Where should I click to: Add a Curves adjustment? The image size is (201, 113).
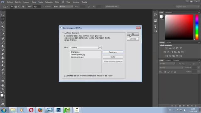click(x=174, y=48)
